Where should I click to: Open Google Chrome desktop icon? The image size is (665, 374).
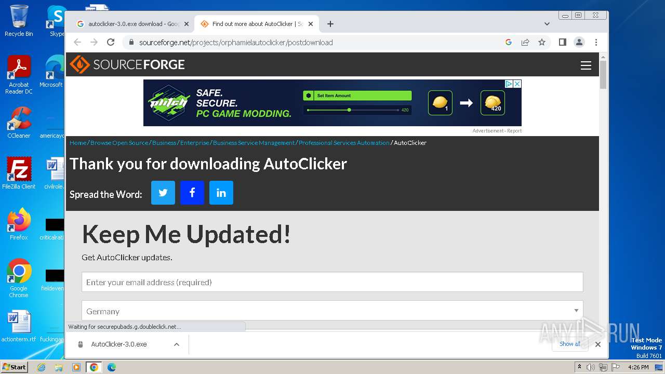pos(19,278)
